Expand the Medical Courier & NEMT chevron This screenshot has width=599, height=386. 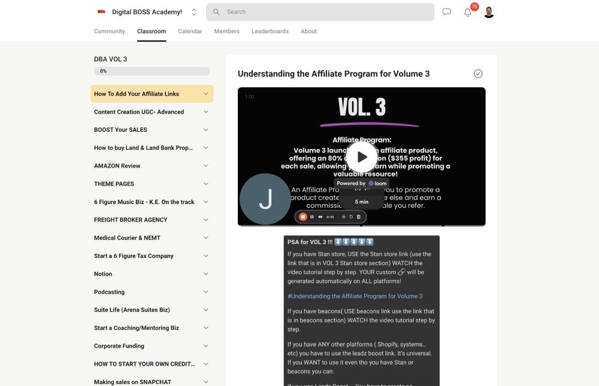tap(206, 238)
